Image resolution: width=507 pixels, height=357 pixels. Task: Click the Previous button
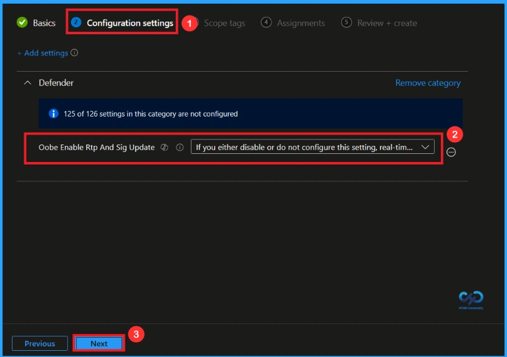pyautogui.click(x=40, y=343)
